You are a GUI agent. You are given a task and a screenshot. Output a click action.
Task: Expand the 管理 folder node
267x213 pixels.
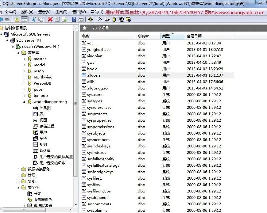click(x=19, y=175)
